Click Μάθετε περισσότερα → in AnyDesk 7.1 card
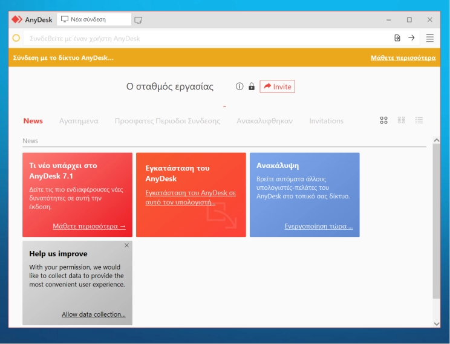450x344 pixels. click(89, 226)
